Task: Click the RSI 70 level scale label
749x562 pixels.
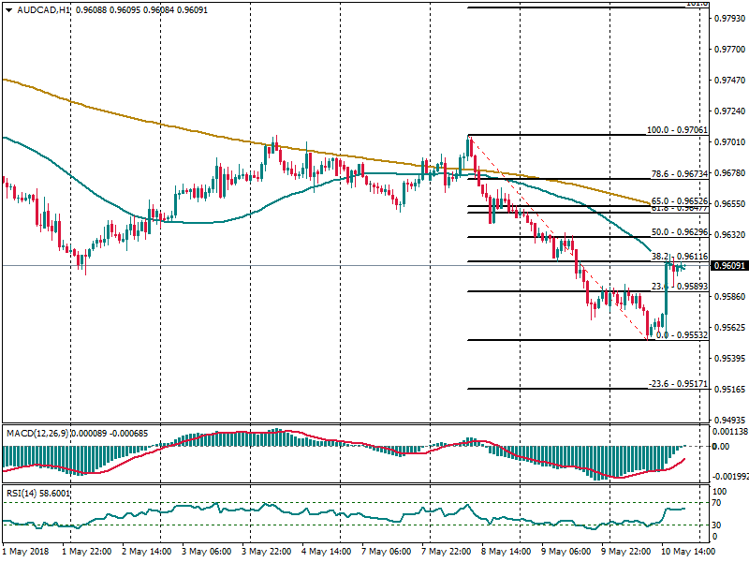Action: pos(719,504)
